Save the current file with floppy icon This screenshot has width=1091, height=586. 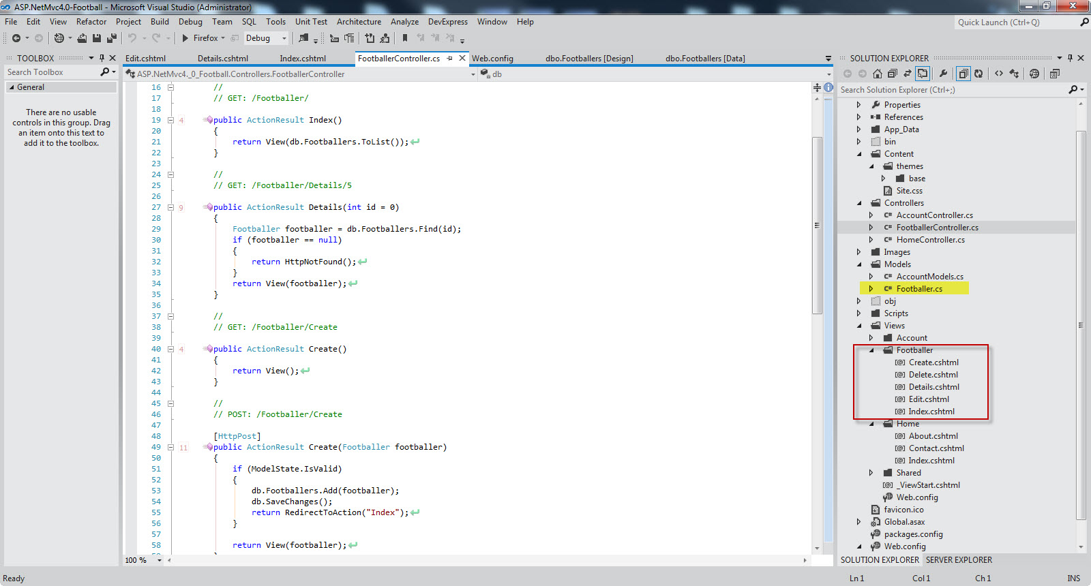97,38
